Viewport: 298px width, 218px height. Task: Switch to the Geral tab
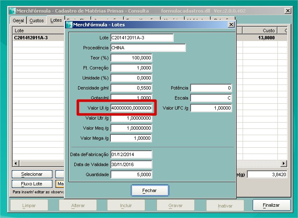coord(18,21)
